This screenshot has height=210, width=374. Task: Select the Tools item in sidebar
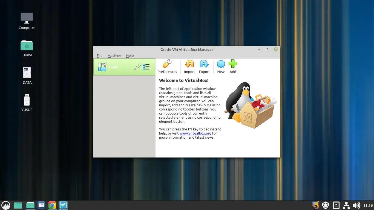(x=124, y=67)
